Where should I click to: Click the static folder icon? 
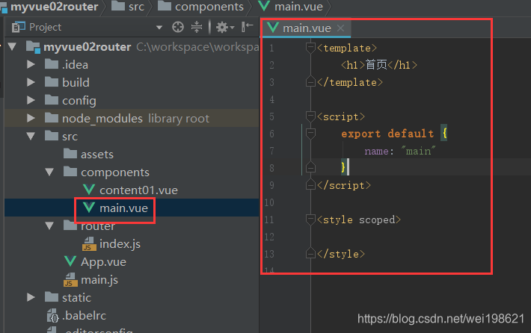point(52,297)
